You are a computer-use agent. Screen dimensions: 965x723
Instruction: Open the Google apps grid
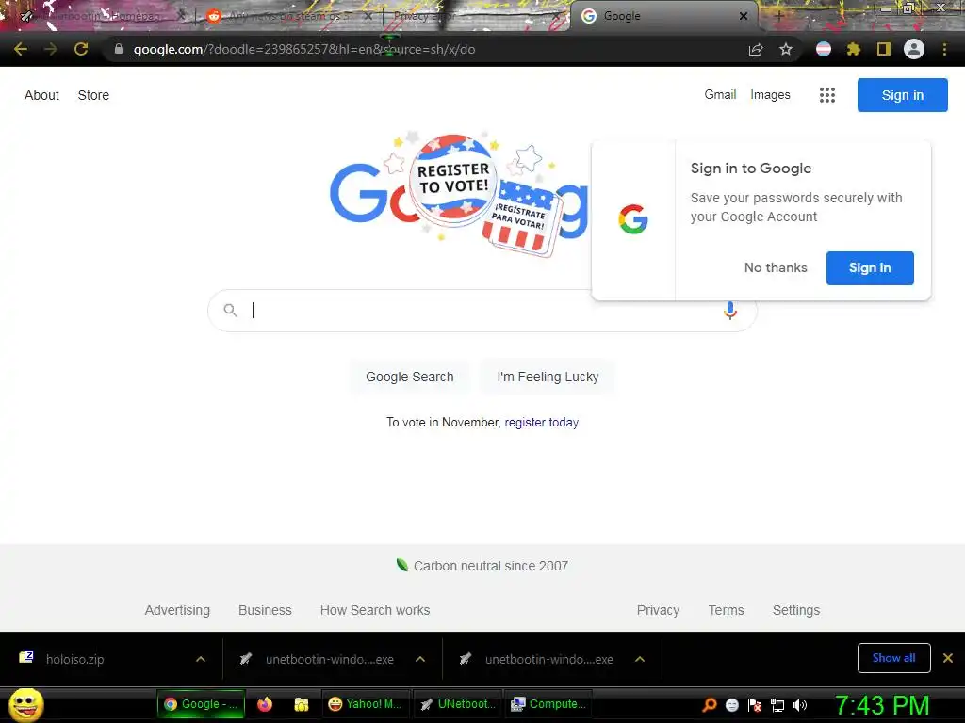827,95
